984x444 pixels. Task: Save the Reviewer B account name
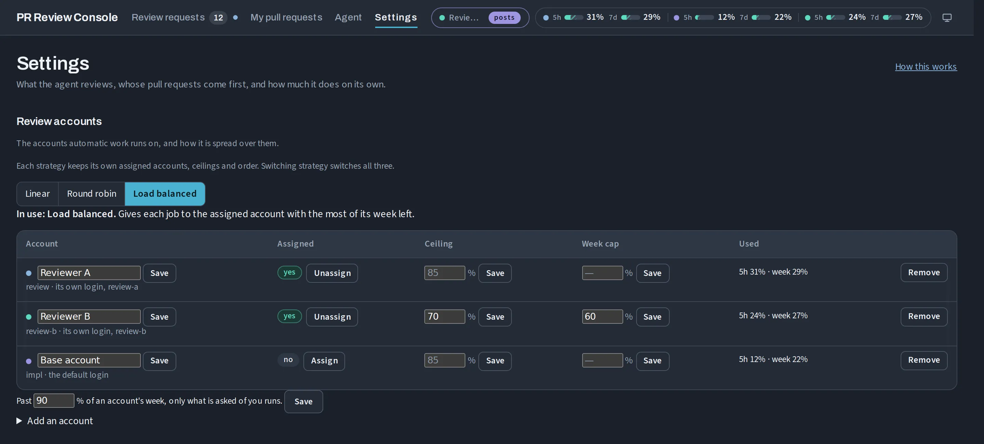click(159, 317)
